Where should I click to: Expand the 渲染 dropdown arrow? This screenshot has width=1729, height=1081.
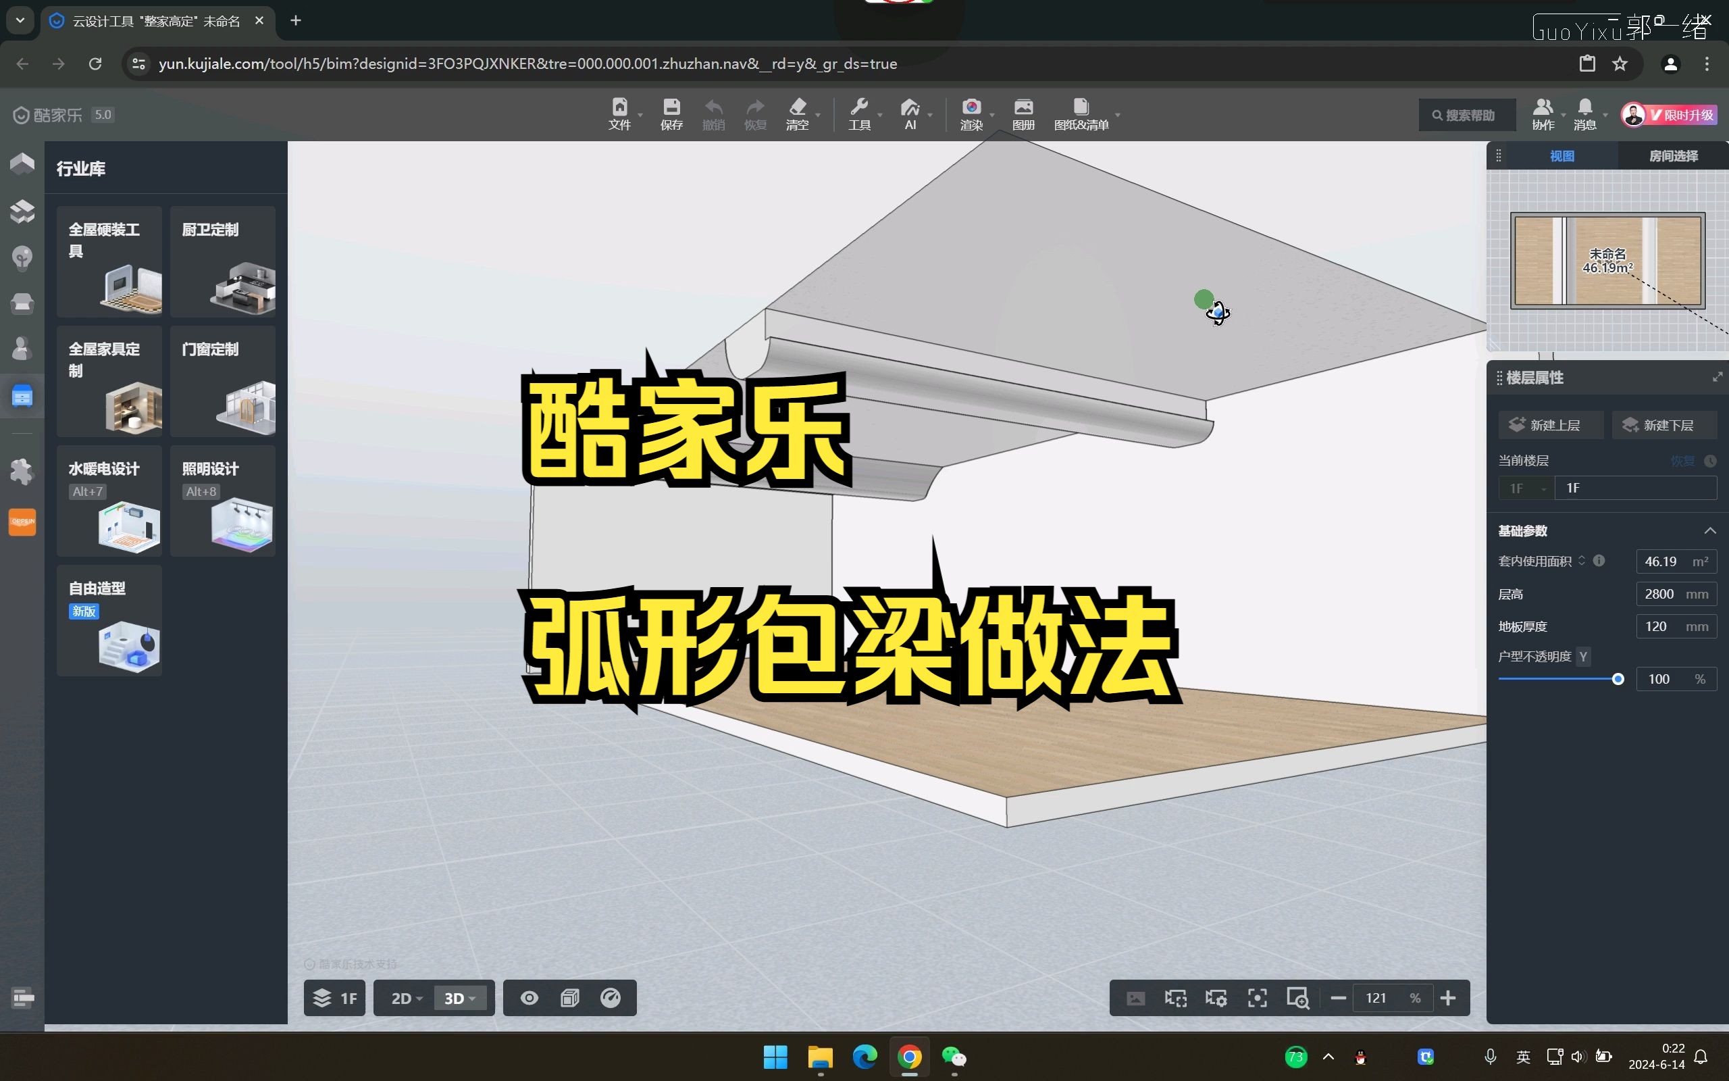coord(991,115)
